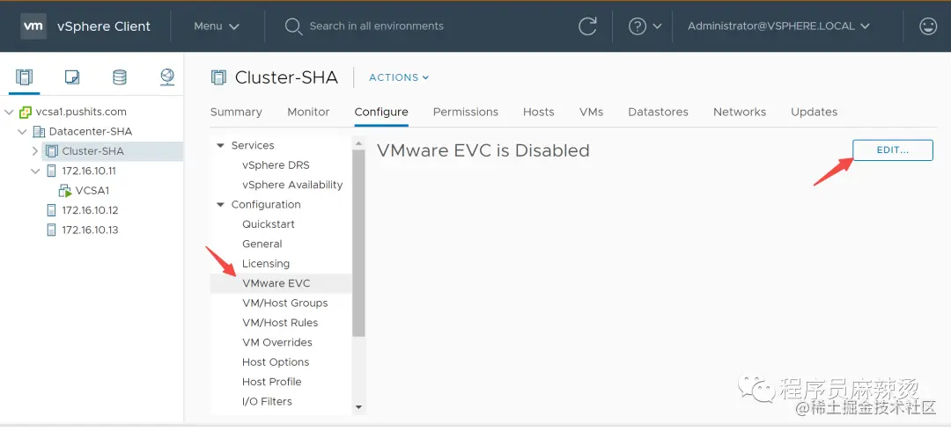Open the ACTIONS dropdown for Cluster-SHA
This screenshot has height=431, width=951.
point(399,77)
